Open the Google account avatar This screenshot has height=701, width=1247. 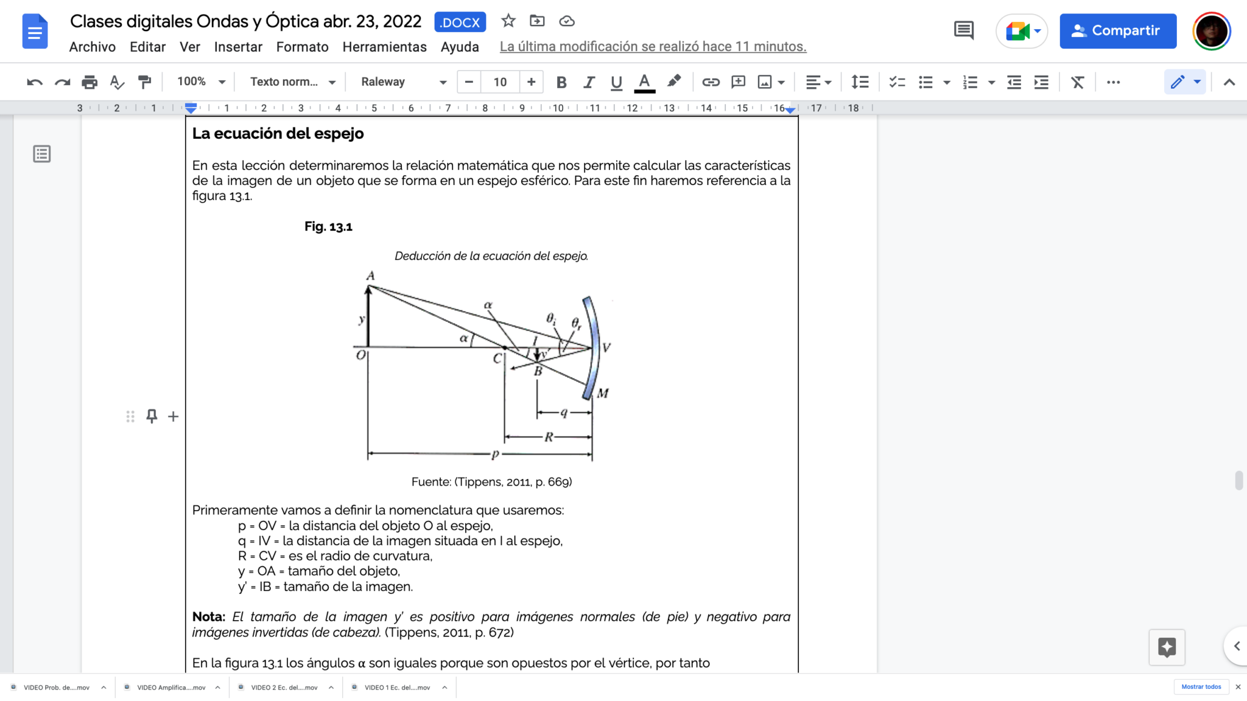(1212, 30)
